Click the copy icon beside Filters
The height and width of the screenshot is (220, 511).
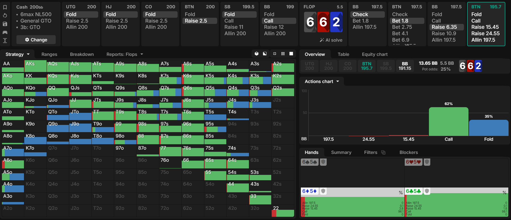coord(383,152)
